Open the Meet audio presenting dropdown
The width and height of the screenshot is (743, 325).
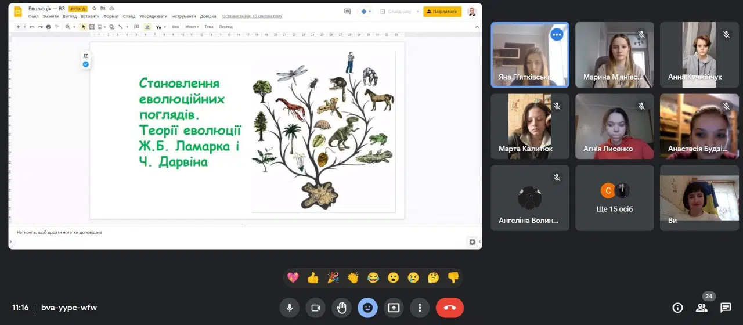coord(366,11)
